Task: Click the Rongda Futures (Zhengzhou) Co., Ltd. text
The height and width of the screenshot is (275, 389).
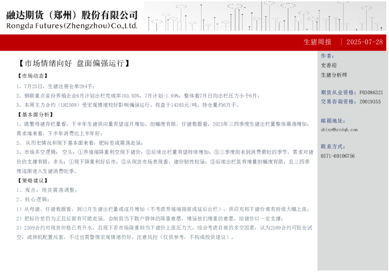Action: pos(72,26)
